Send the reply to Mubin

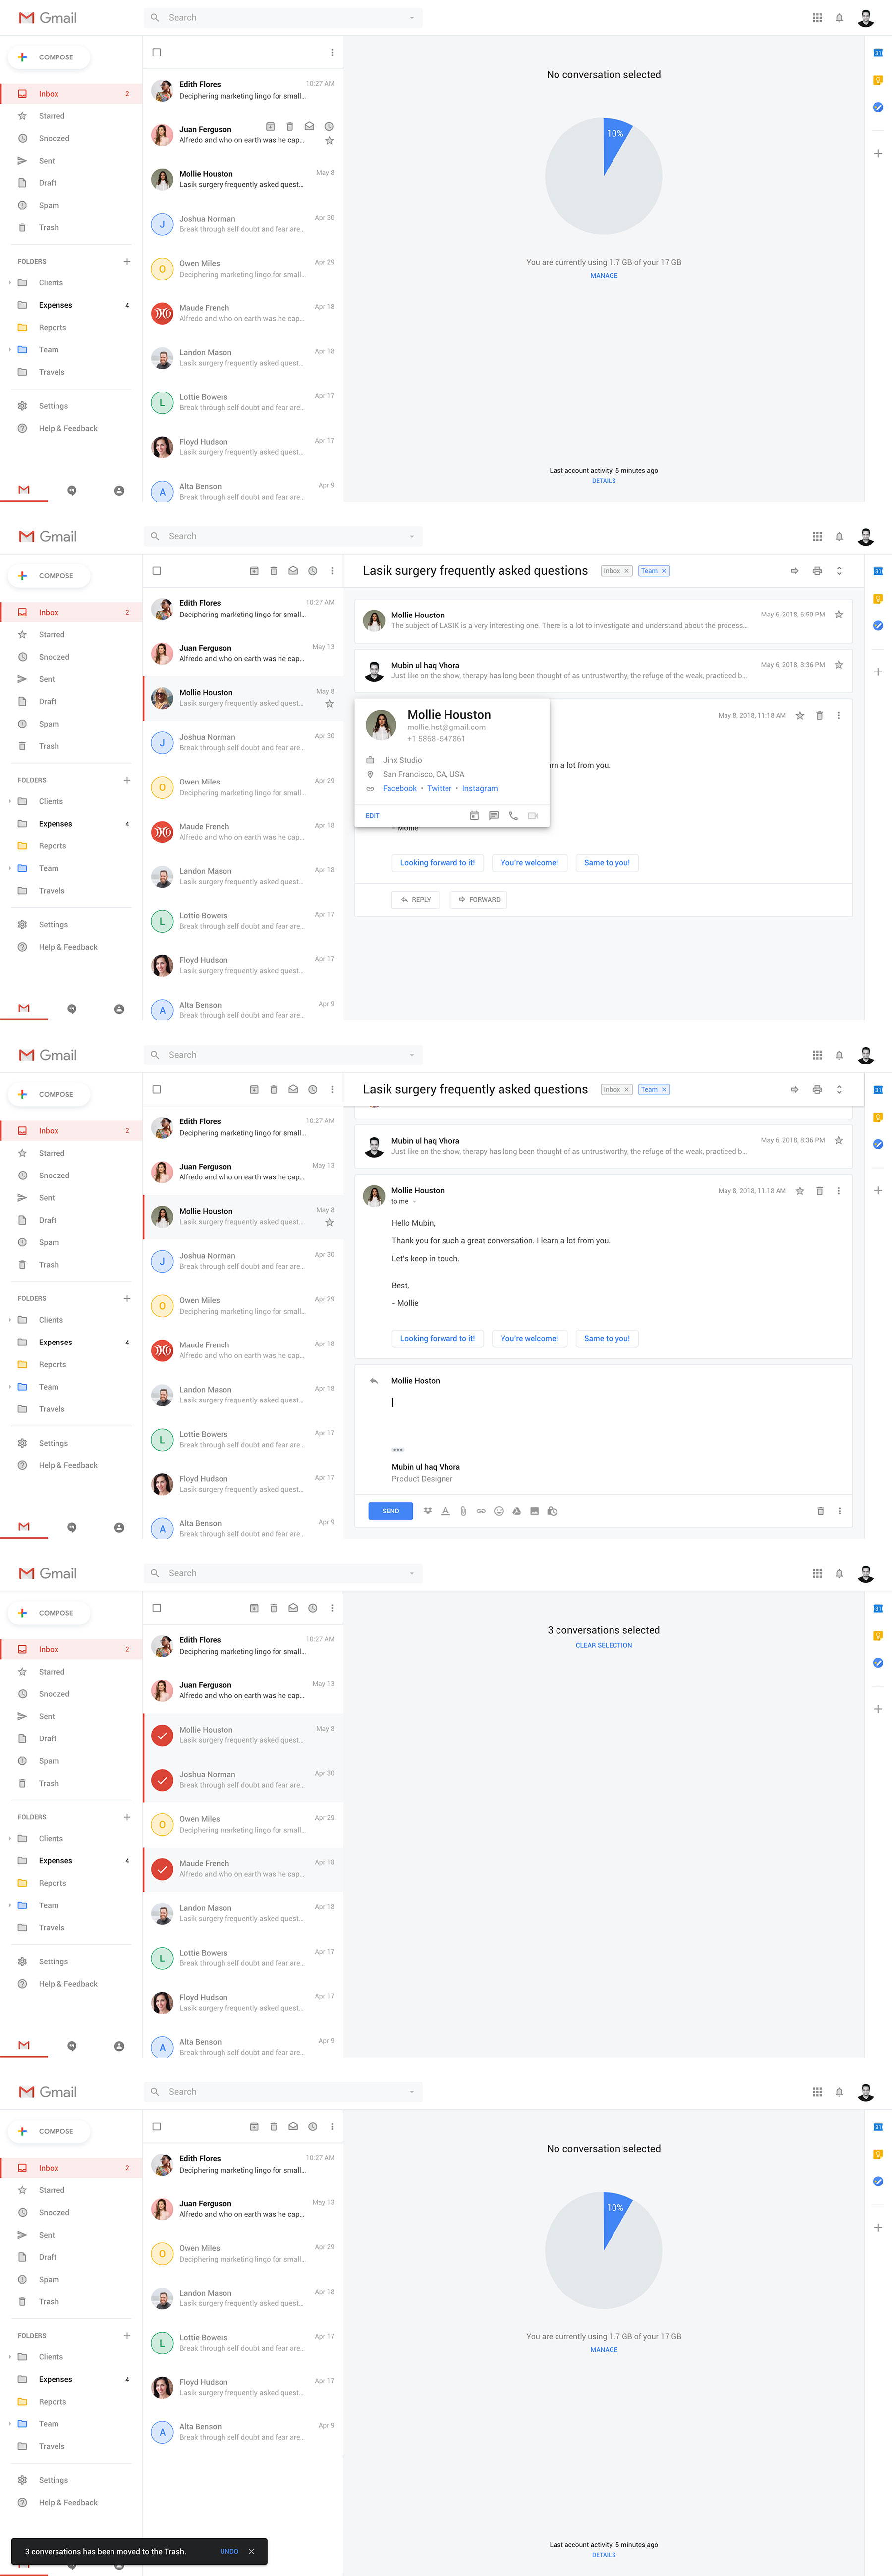click(390, 1511)
